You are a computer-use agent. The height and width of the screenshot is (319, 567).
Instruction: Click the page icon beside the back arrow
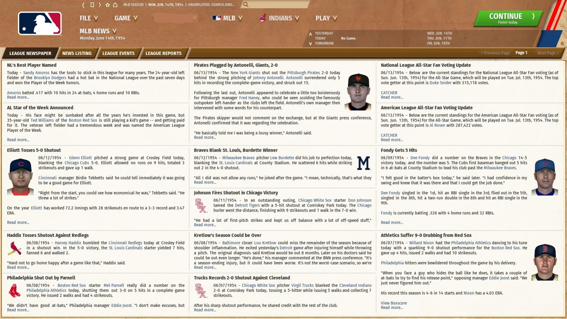tap(92, 5)
